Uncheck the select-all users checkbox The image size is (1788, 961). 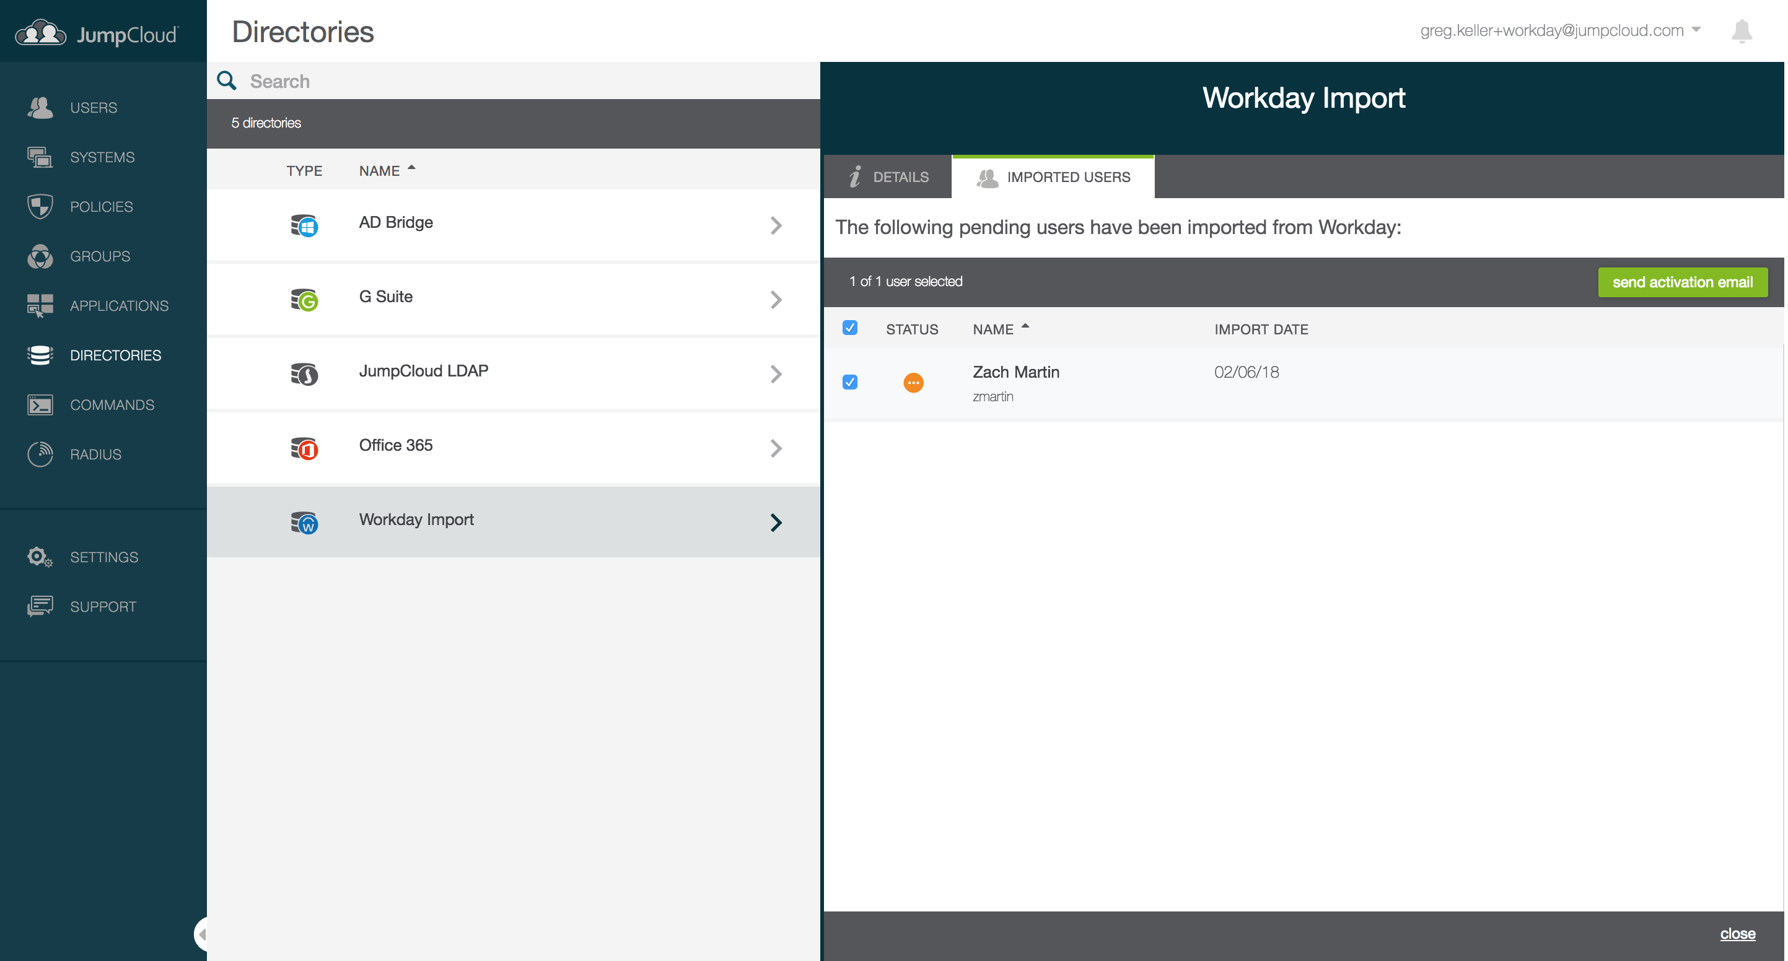click(x=849, y=328)
